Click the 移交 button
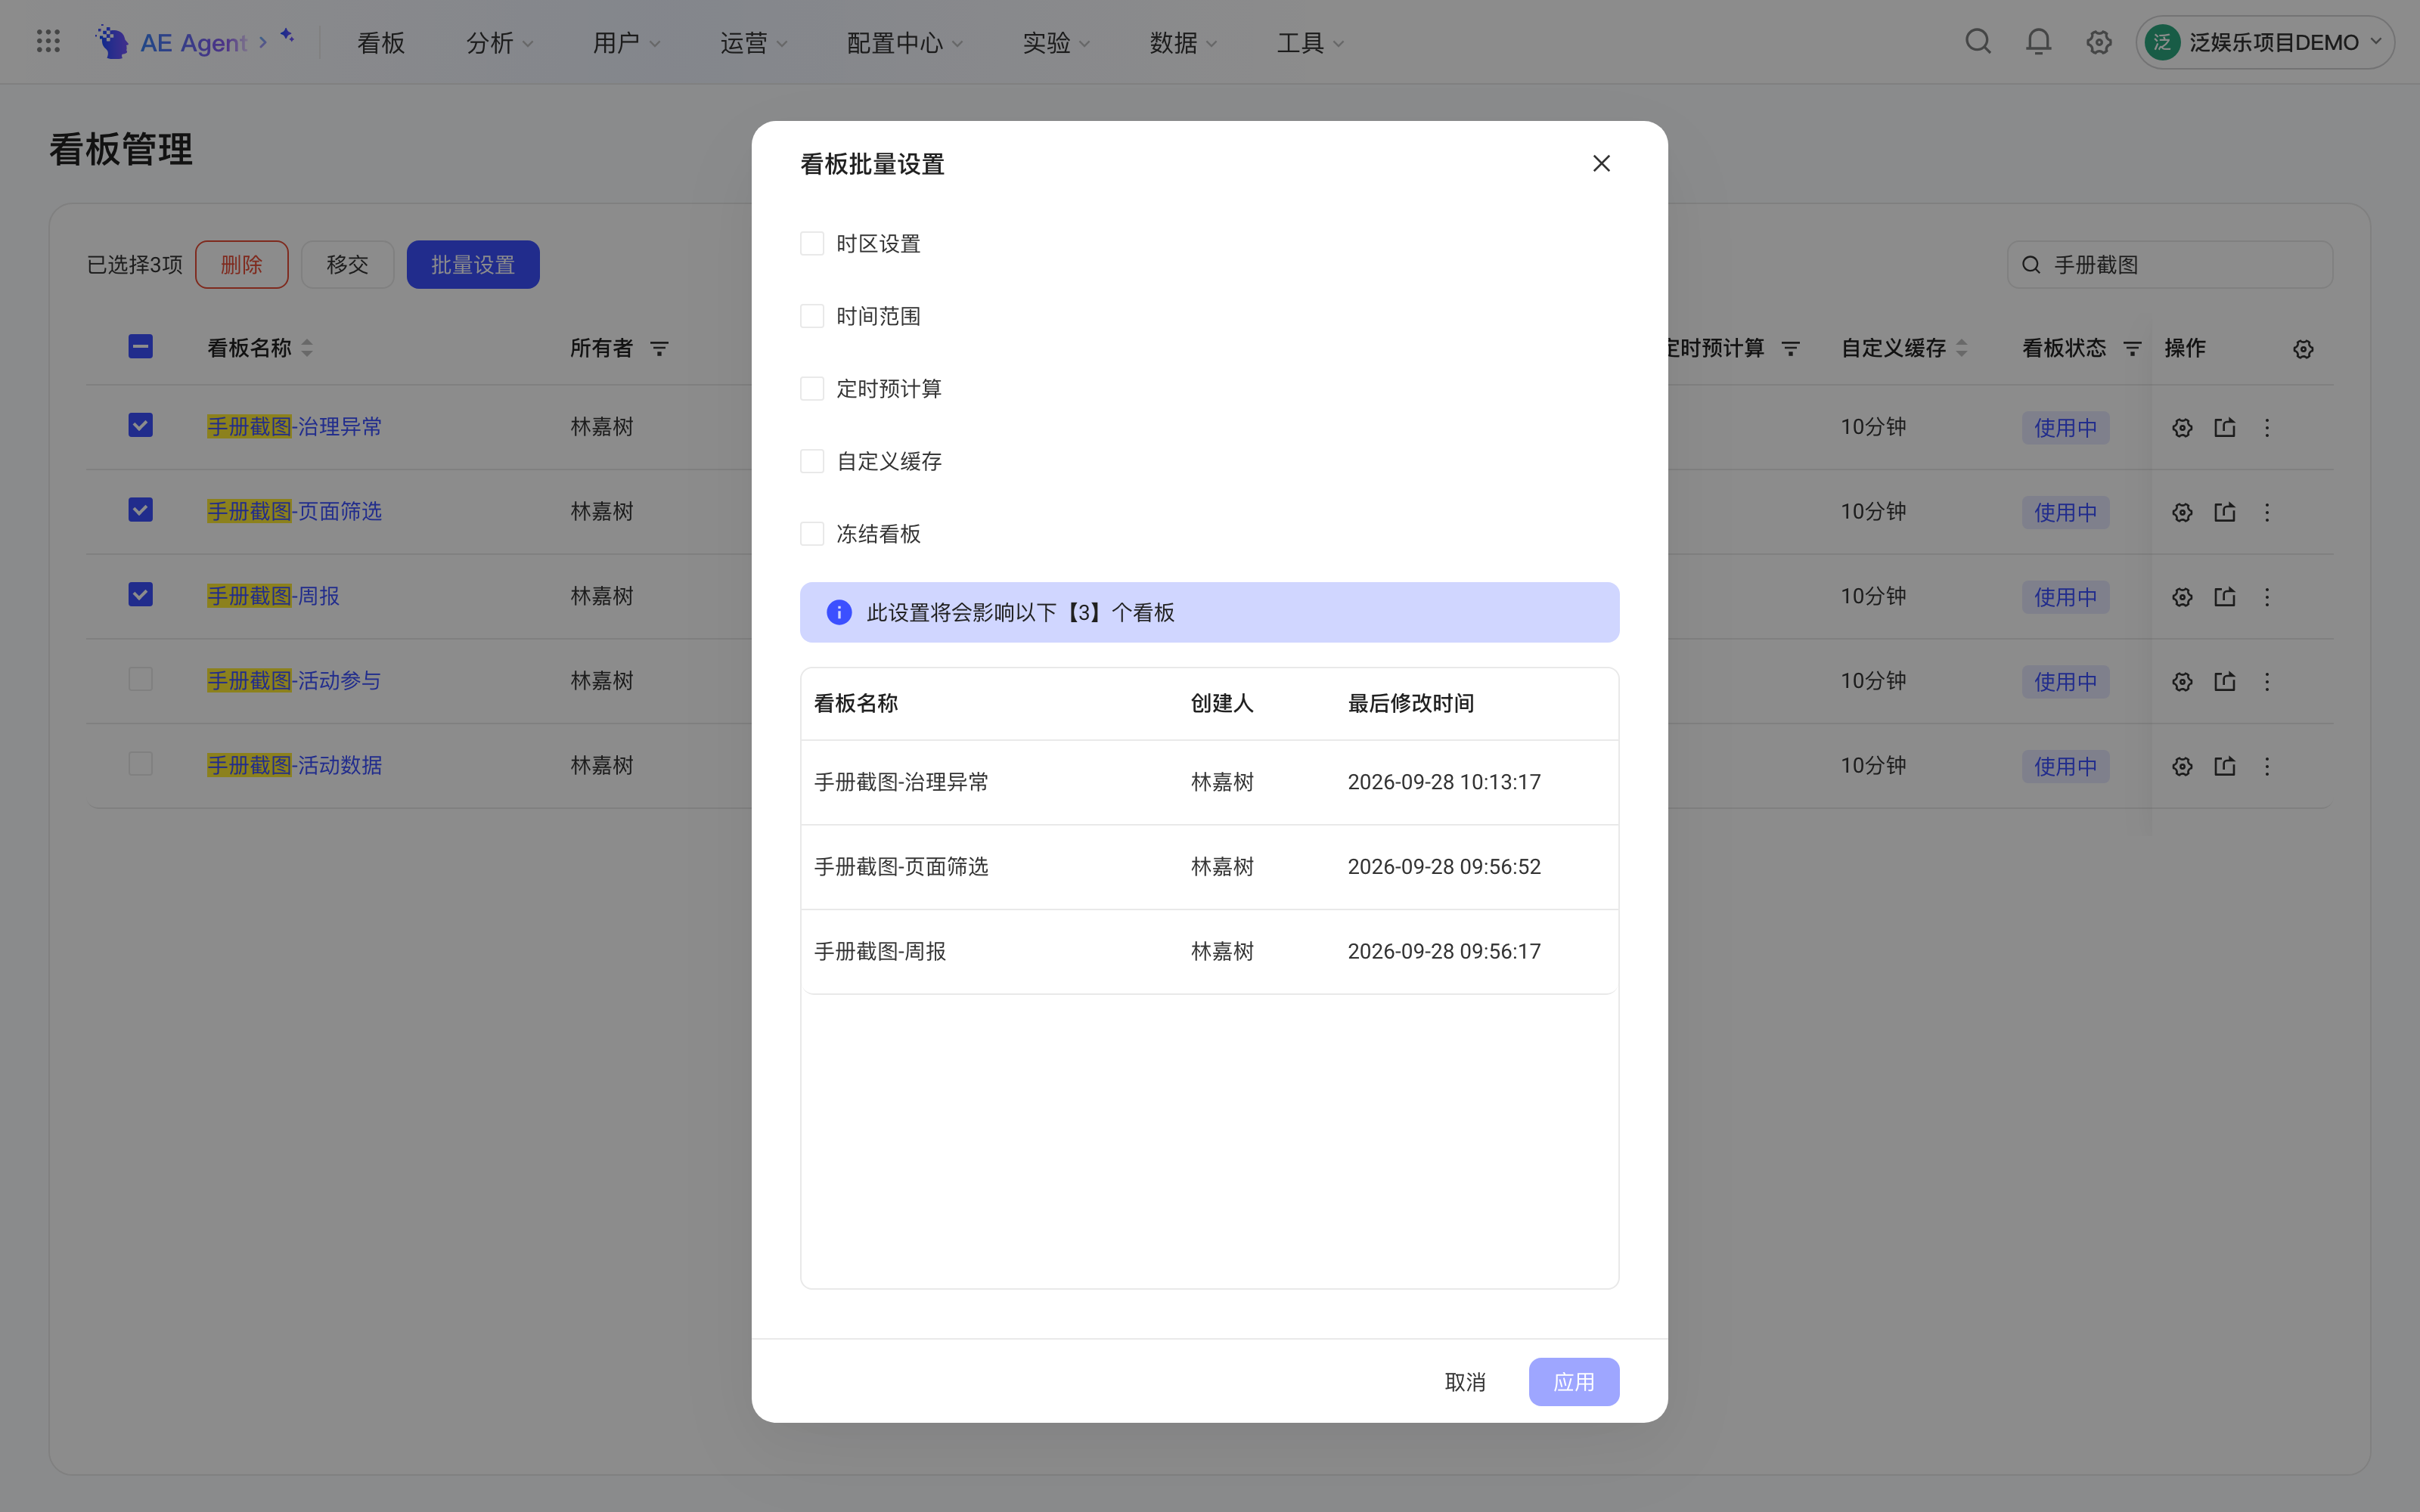 coord(348,265)
